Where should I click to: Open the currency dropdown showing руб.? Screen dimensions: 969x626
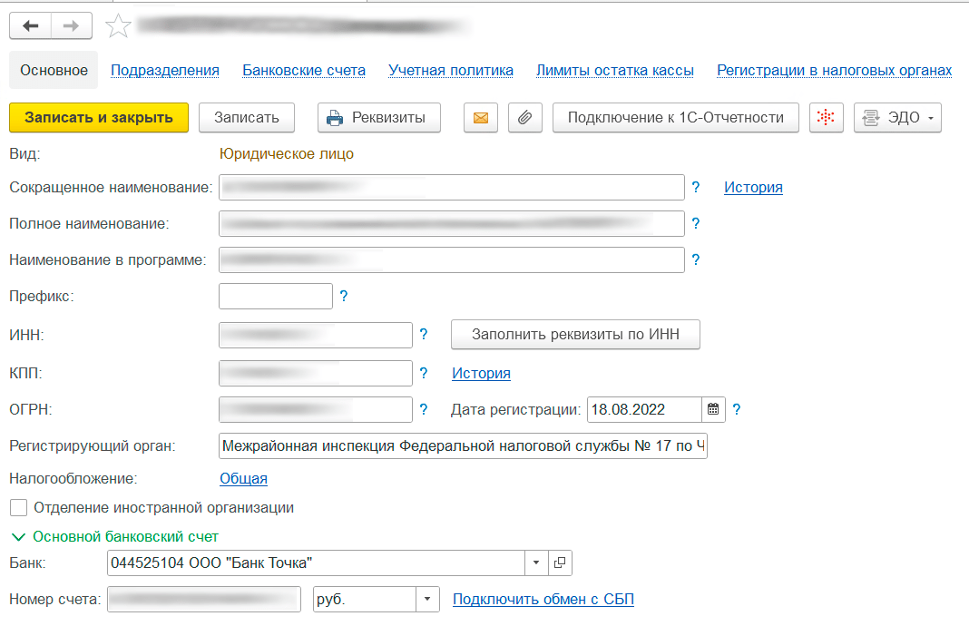pyautogui.click(x=427, y=600)
